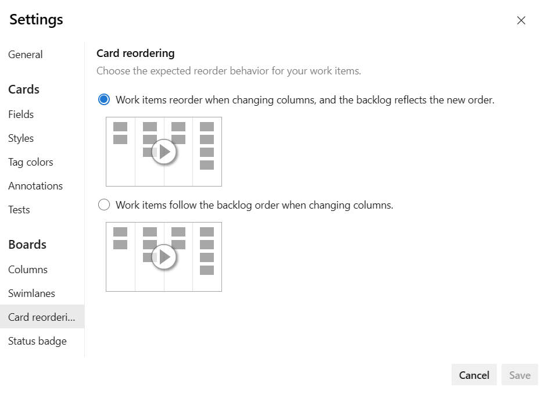Navigate to the Tests settings
Screen dimensions: 548x394
pyautogui.click(x=19, y=210)
